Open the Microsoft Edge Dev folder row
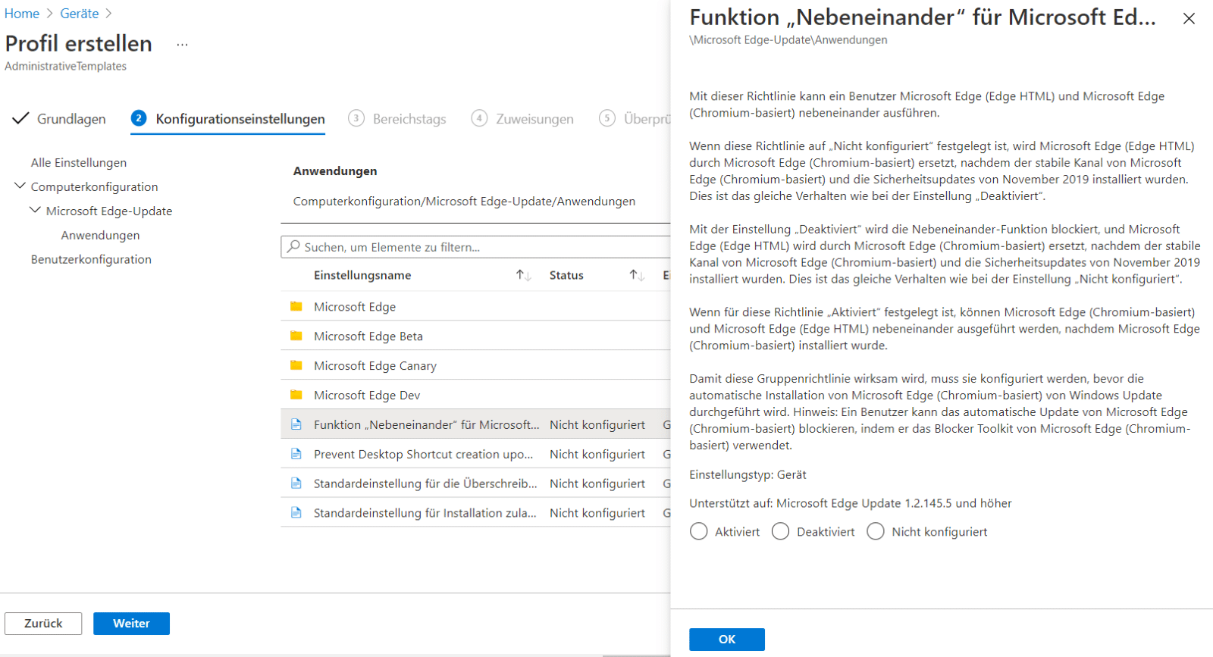The height and width of the screenshot is (657, 1213). click(475, 395)
